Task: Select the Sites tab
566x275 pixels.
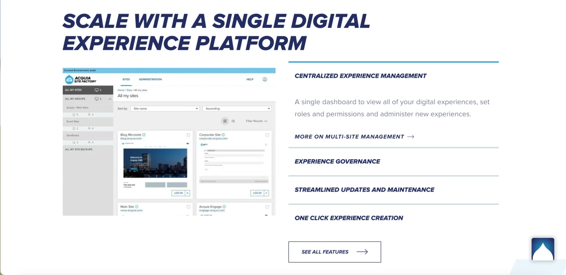Action: [126, 79]
